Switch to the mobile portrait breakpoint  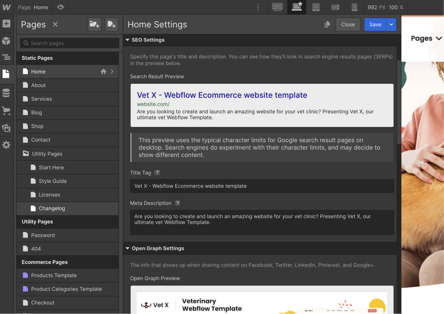(x=354, y=7)
